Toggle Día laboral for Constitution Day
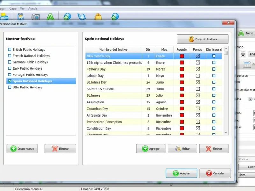The width and height of the screenshot is (255, 191). tap(214, 128)
